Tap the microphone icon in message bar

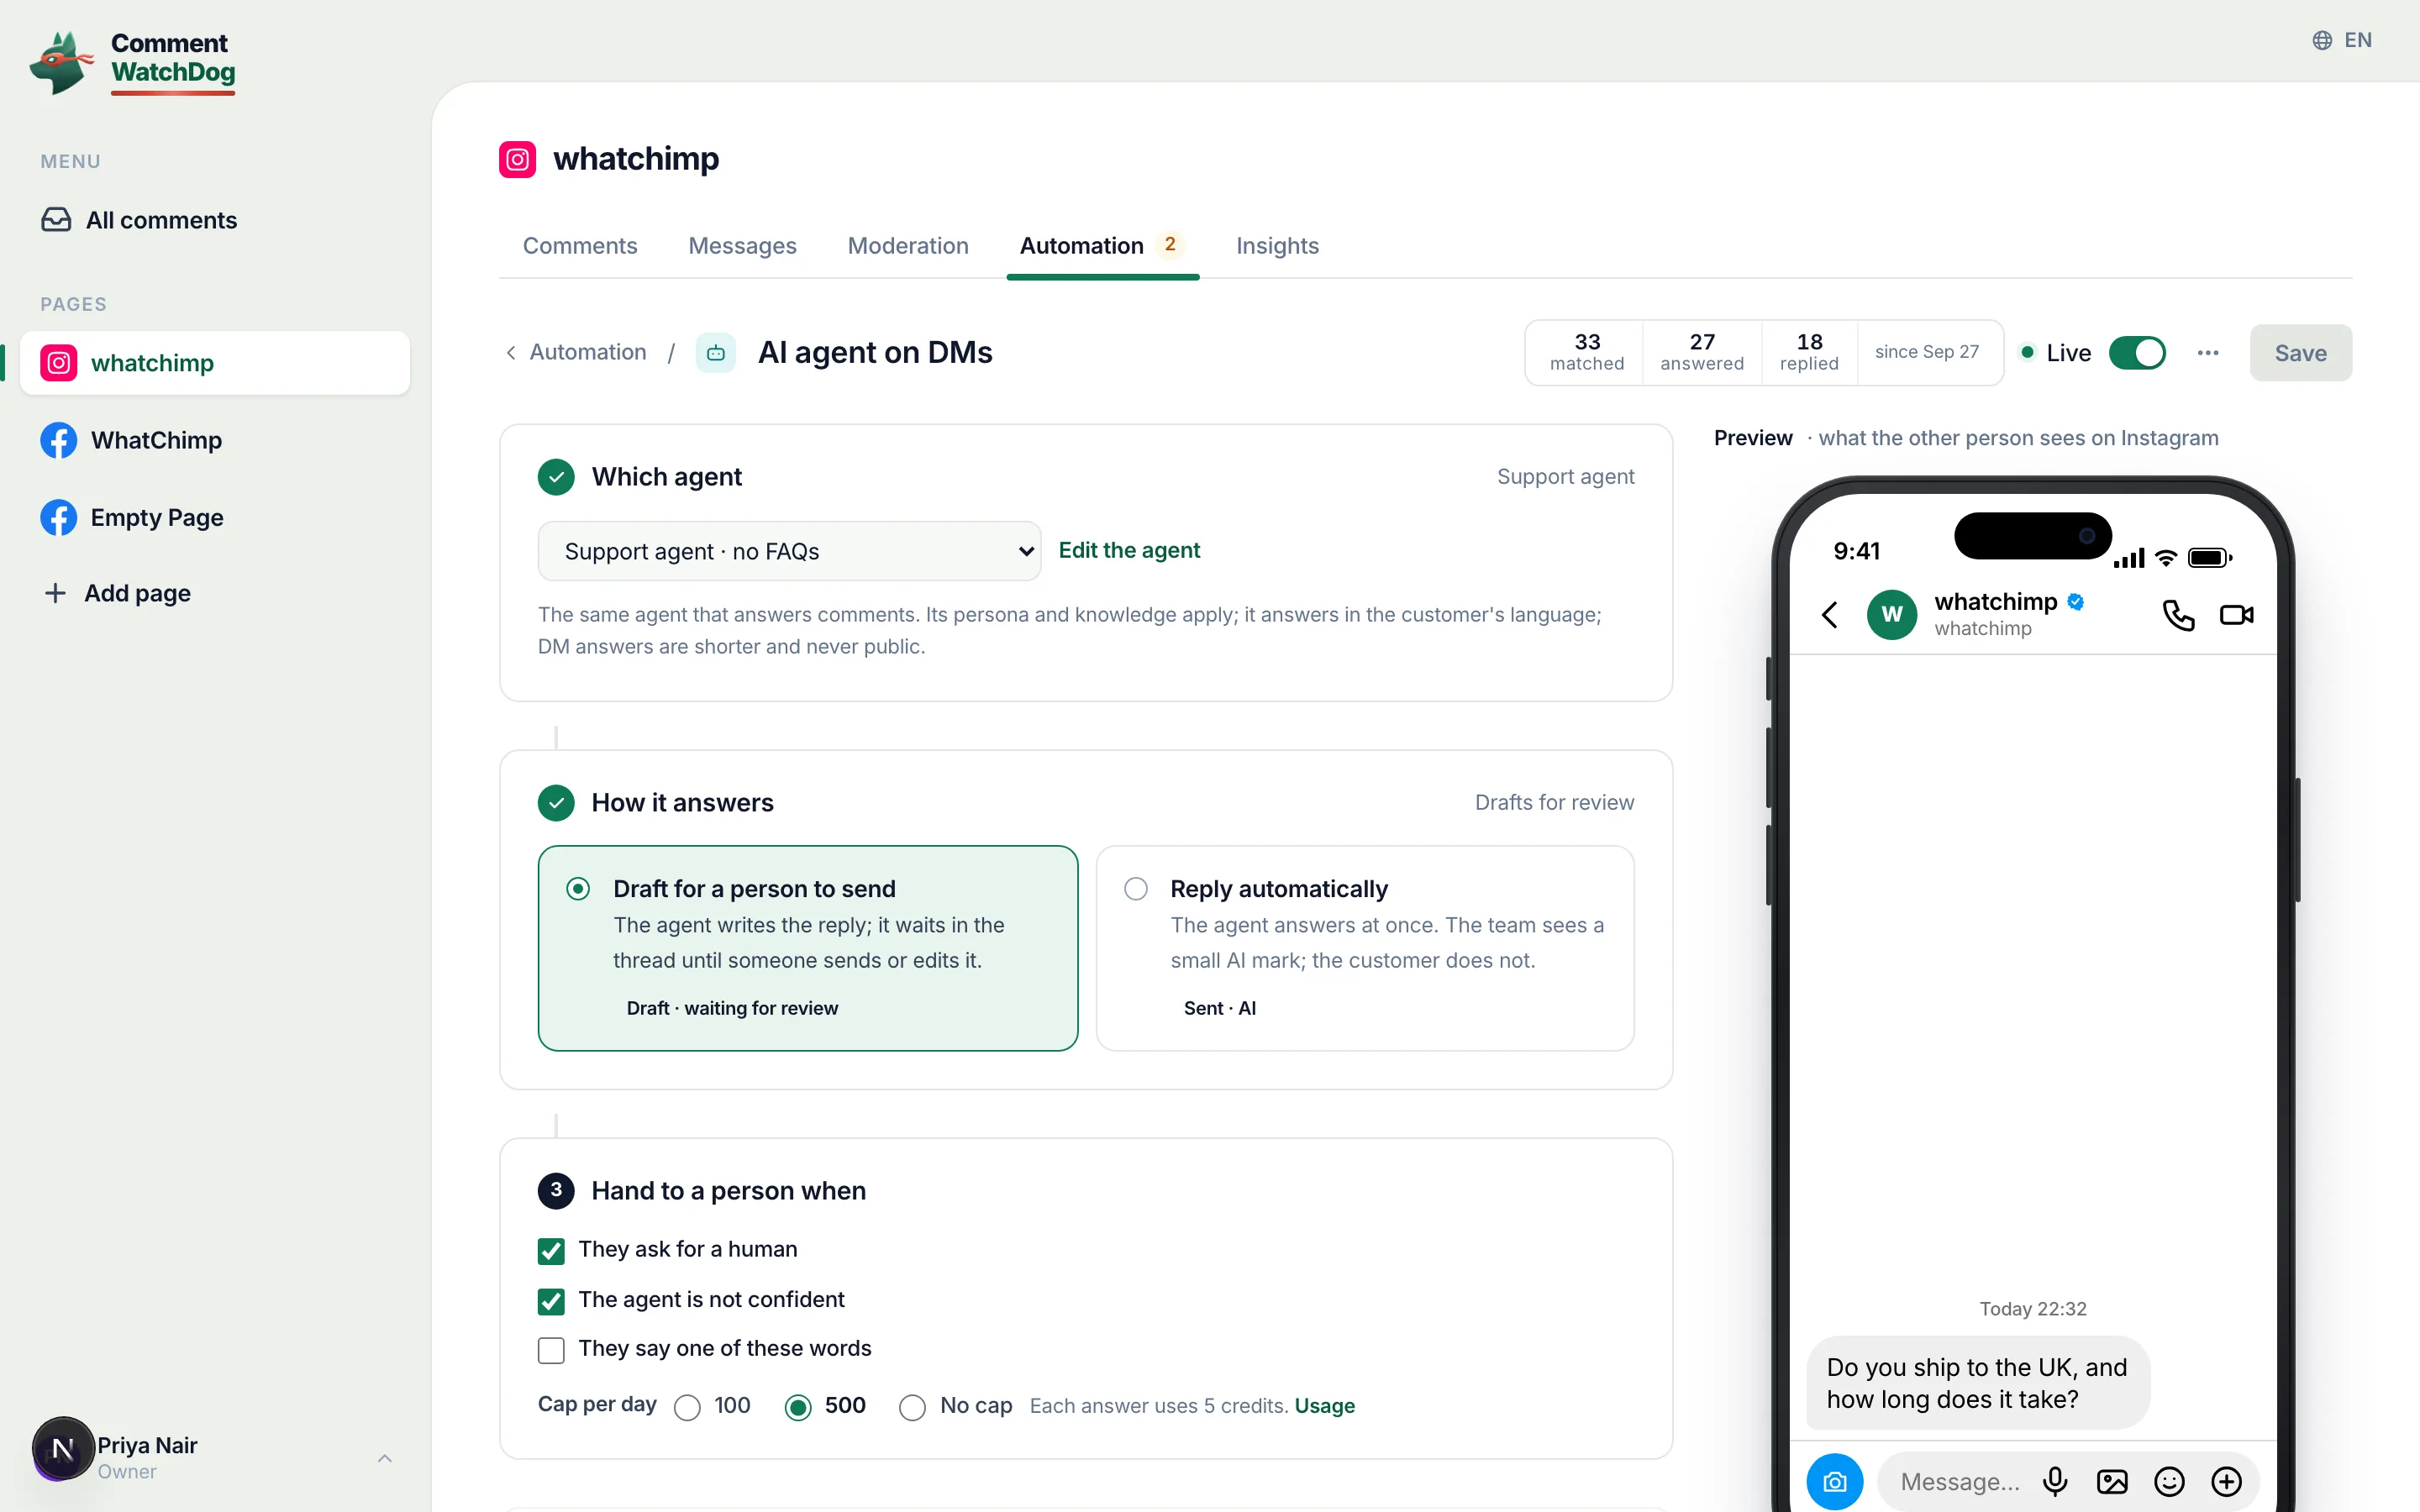click(x=2055, y=1482)
